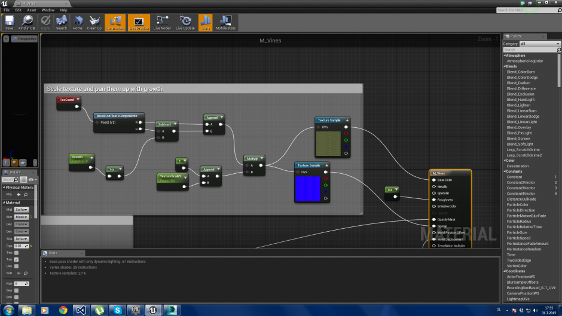Open the Shading Model Default dropdown

[x=22, y=239]
